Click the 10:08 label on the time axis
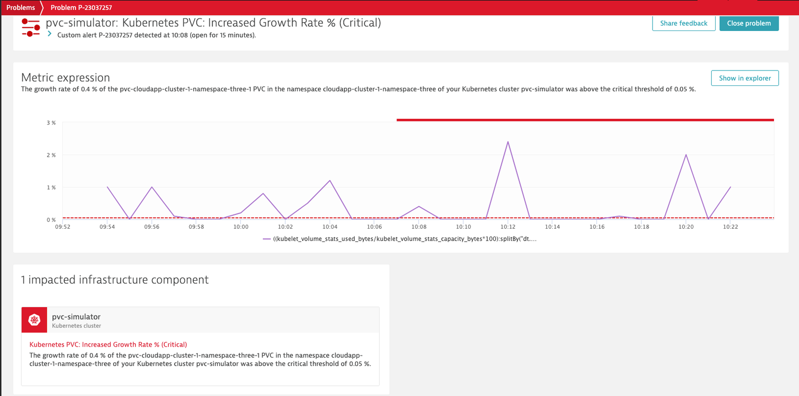 click(419, 227)
